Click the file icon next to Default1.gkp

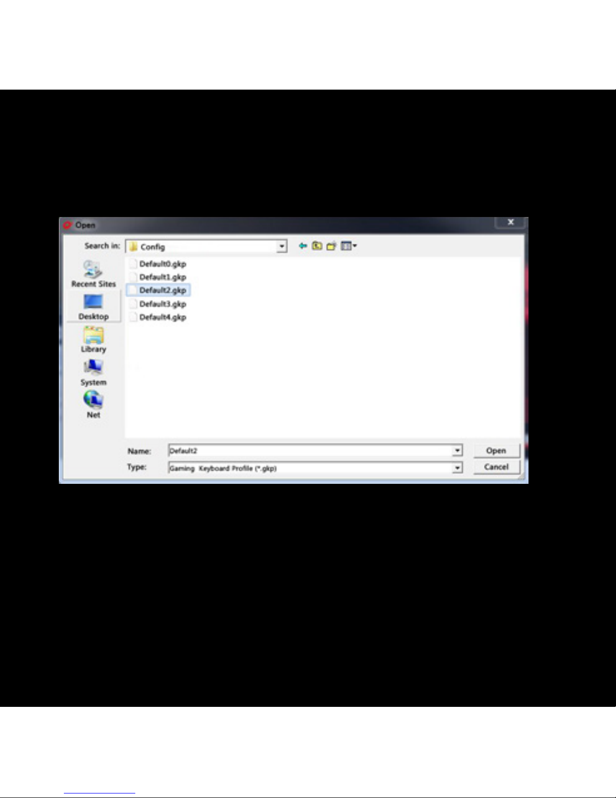coord(133,277)
